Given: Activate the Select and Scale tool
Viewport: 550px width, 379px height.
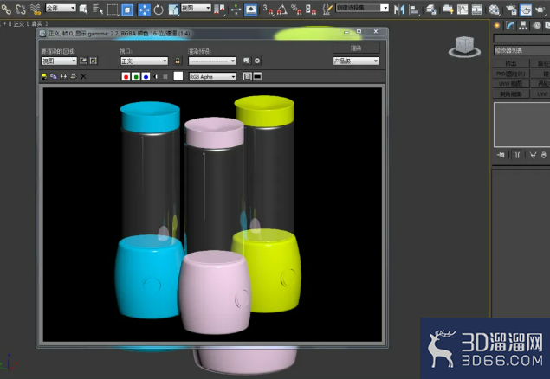Looking at the screenshot, I should coord(173,10).
